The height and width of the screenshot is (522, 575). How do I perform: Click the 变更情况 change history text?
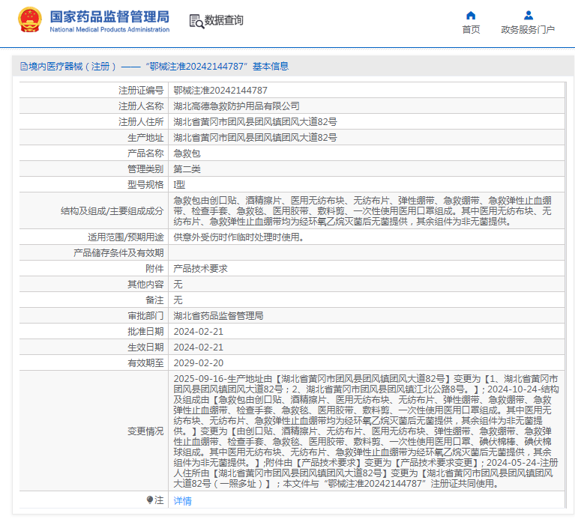(364, 431)
